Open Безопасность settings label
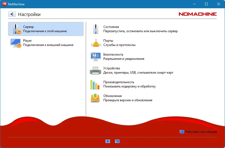The width and height of the screenshot is (225, 148). pyautogui.click(x=113, y=54)
